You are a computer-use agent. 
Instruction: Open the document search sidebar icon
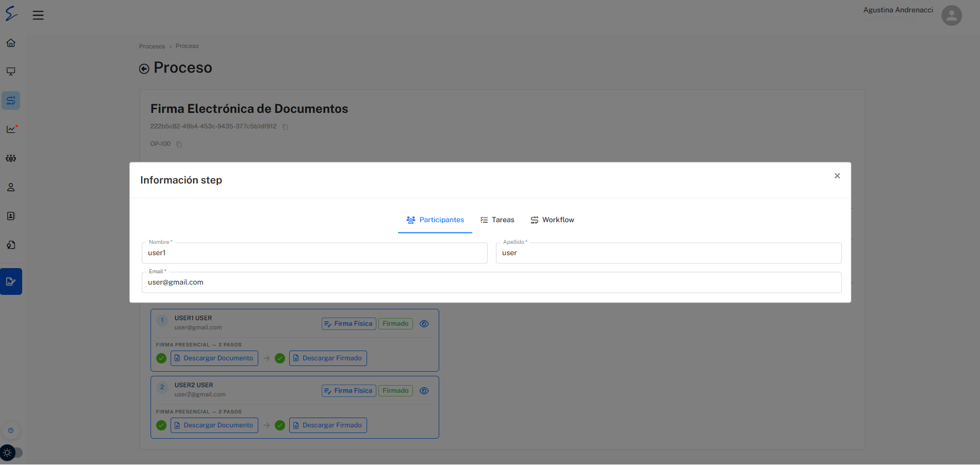click(x=11, y=245)
